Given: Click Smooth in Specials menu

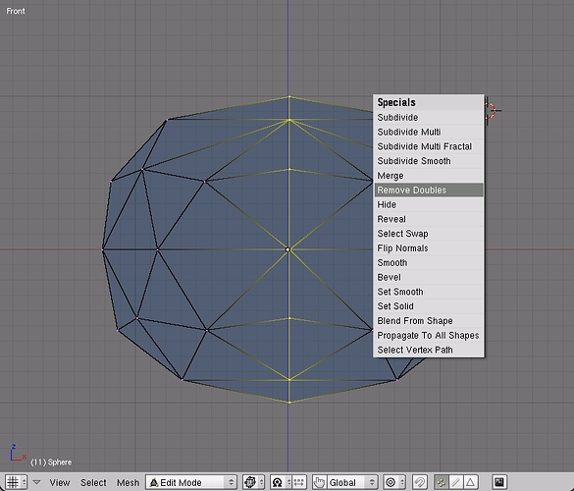Looking at the screenshot, I should point(429,263).
